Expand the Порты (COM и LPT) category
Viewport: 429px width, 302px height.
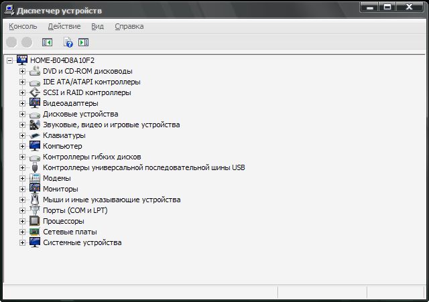point(22,210)
